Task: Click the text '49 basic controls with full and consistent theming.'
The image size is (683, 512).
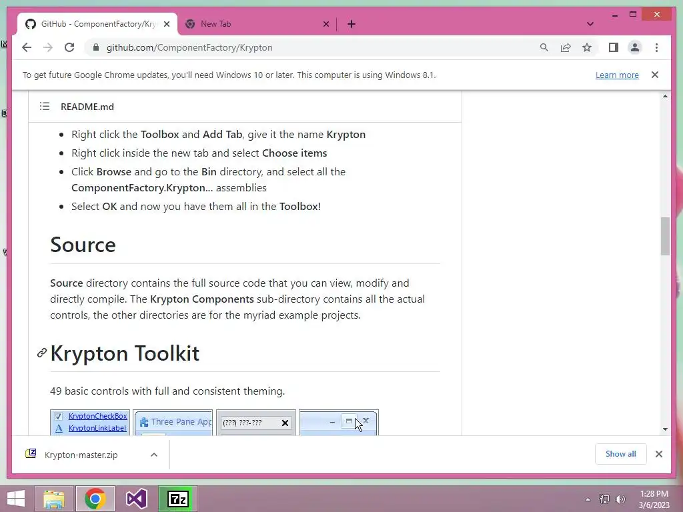Action: coord(167,391)
